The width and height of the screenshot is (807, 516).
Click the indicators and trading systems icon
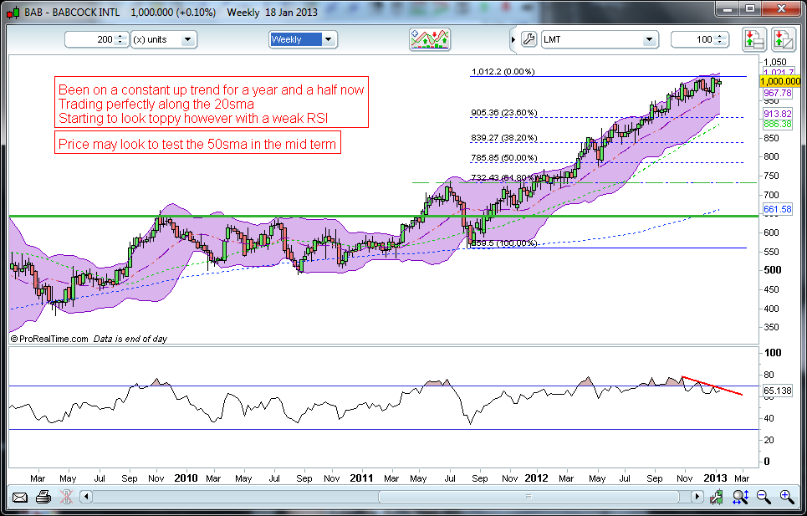click(430, 39)
